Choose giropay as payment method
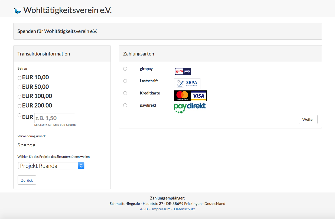This screenshot has width=335, height=219. tap(125, 69)
